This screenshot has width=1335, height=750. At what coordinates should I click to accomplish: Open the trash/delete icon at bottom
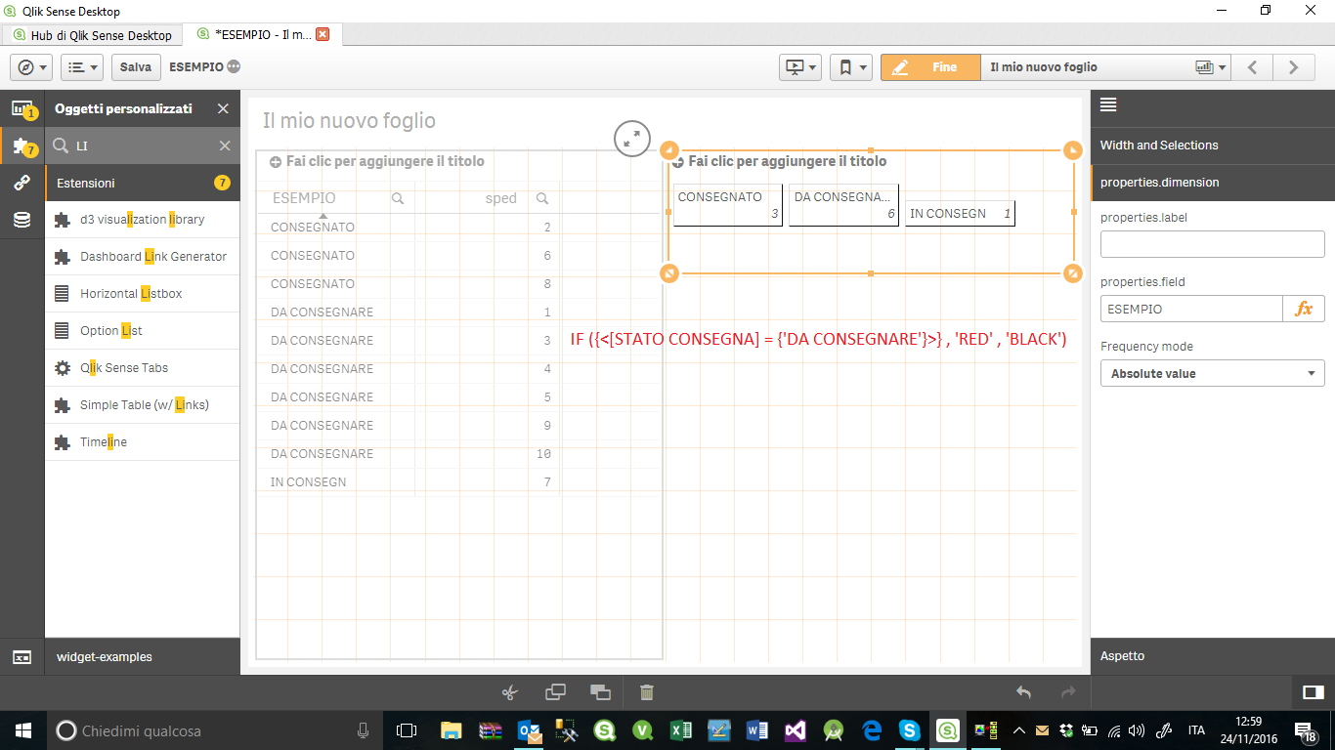pos(645,691)
